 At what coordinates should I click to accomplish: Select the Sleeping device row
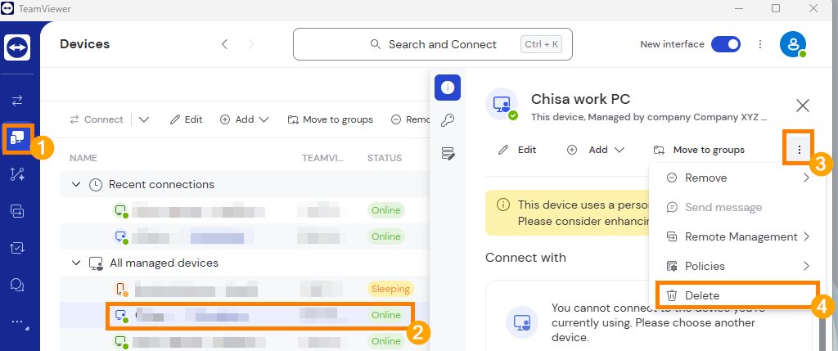coord(245,290)
